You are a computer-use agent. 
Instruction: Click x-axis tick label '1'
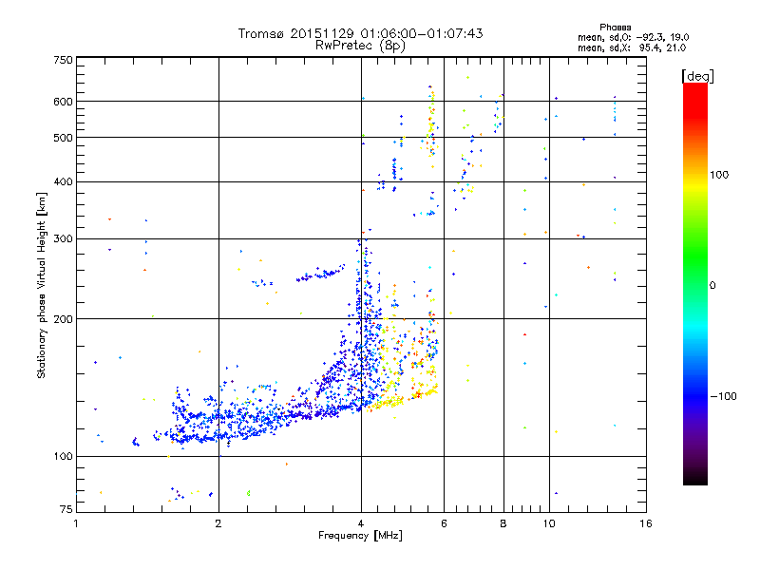76,523
